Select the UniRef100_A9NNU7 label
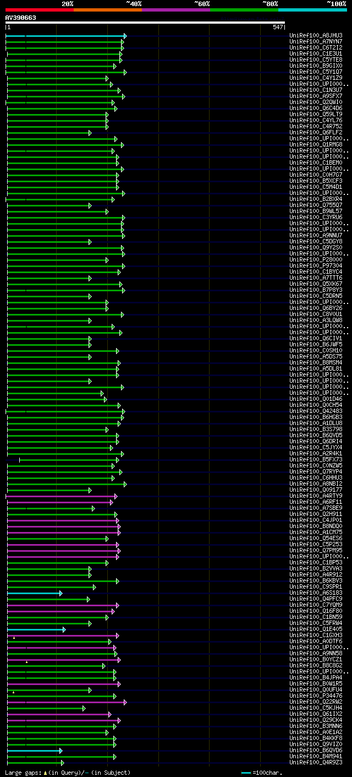This screenshot has height=777, width=352. [316, 235]
